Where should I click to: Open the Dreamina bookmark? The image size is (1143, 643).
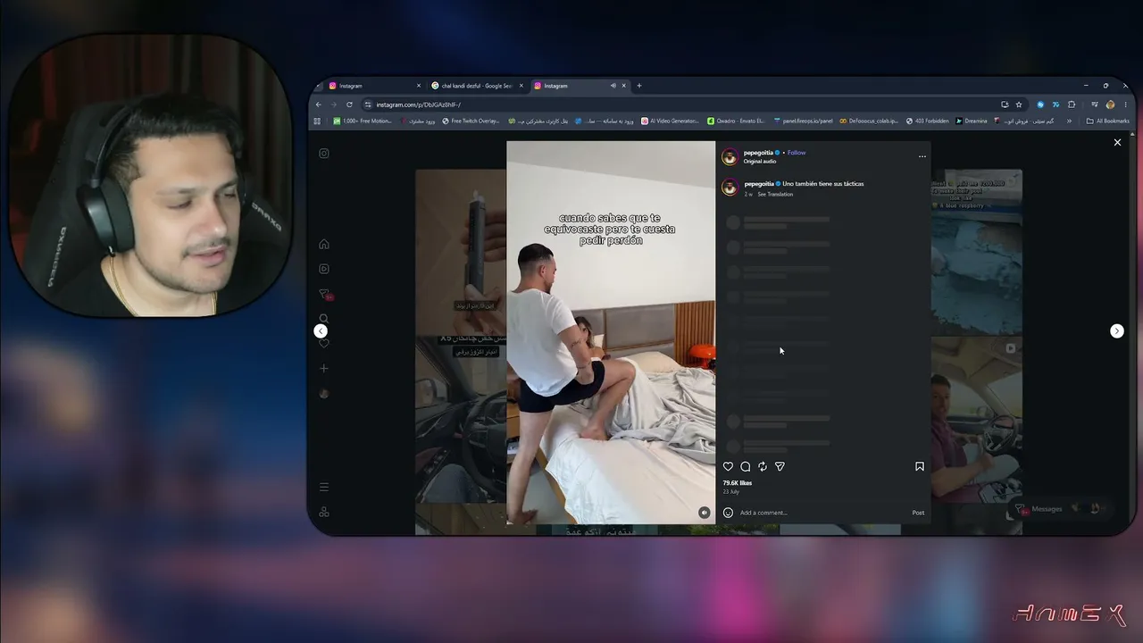[972, 121]
